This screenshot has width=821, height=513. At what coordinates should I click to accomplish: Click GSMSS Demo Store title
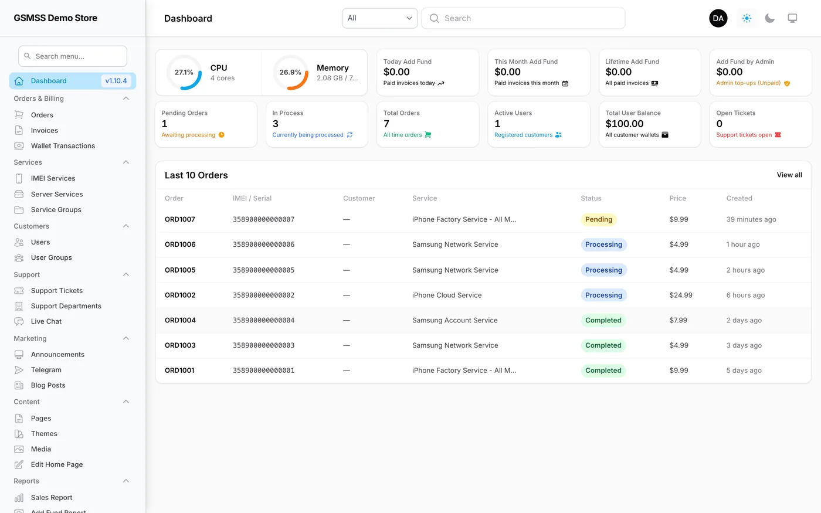pos(56,18)
